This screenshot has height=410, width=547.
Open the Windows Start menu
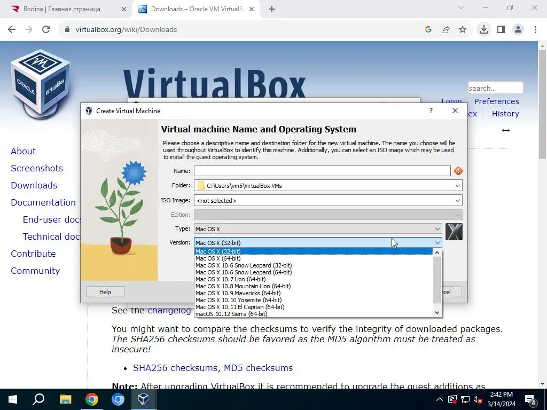pos(13,399)
